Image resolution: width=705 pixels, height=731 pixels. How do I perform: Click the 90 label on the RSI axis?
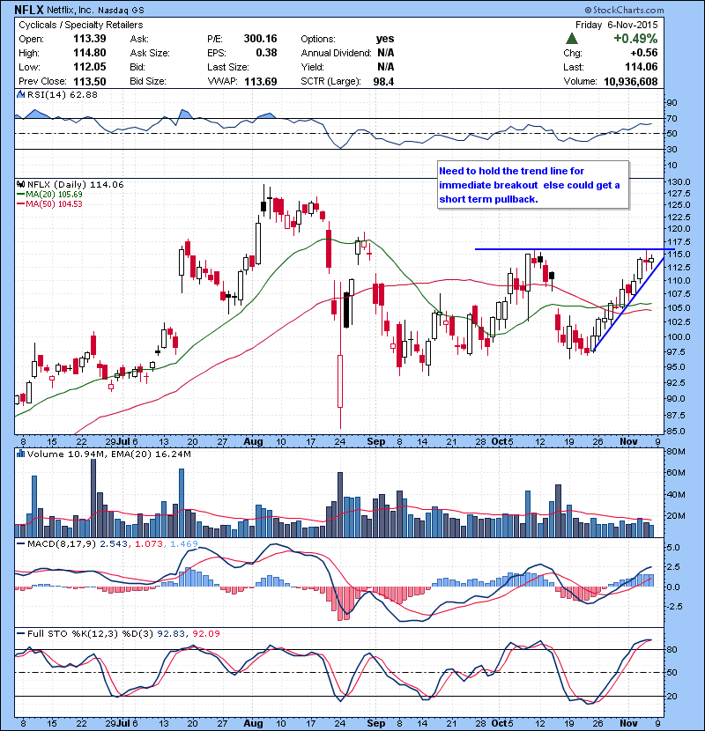(672, 102)
